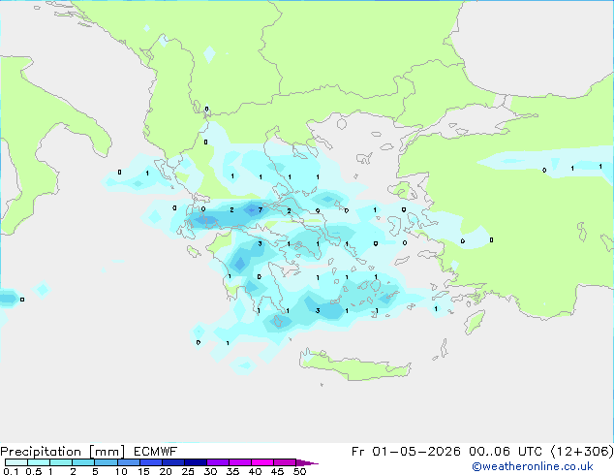The image size is (614, 475).
Task: Select the 35–40 mm magenta legend swatch
Action: (x=240, y=462)
